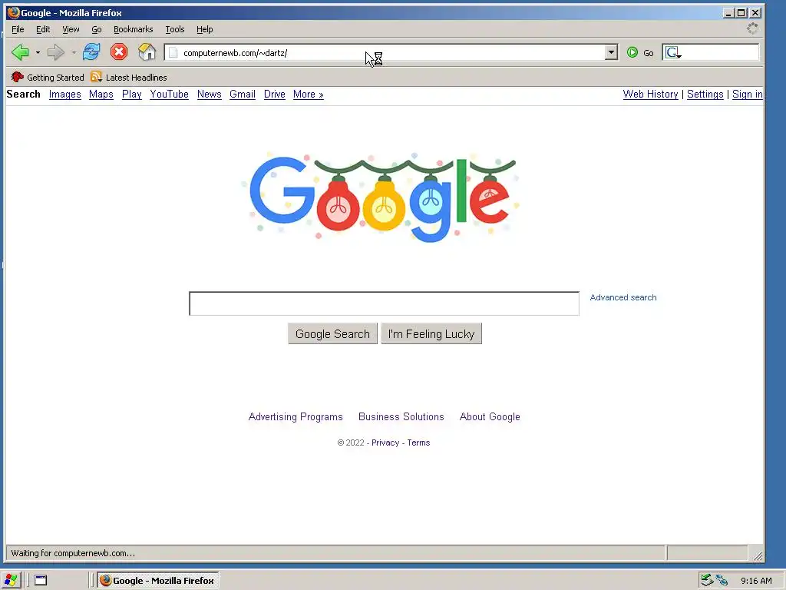Screen dimensions: 786x590
Task: Click the Privacy link
Action: [385, 442]
